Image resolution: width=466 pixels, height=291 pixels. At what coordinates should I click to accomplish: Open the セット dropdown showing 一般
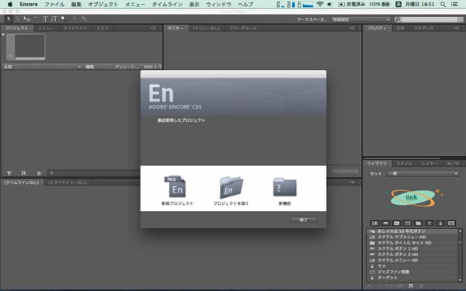[423, 173]
